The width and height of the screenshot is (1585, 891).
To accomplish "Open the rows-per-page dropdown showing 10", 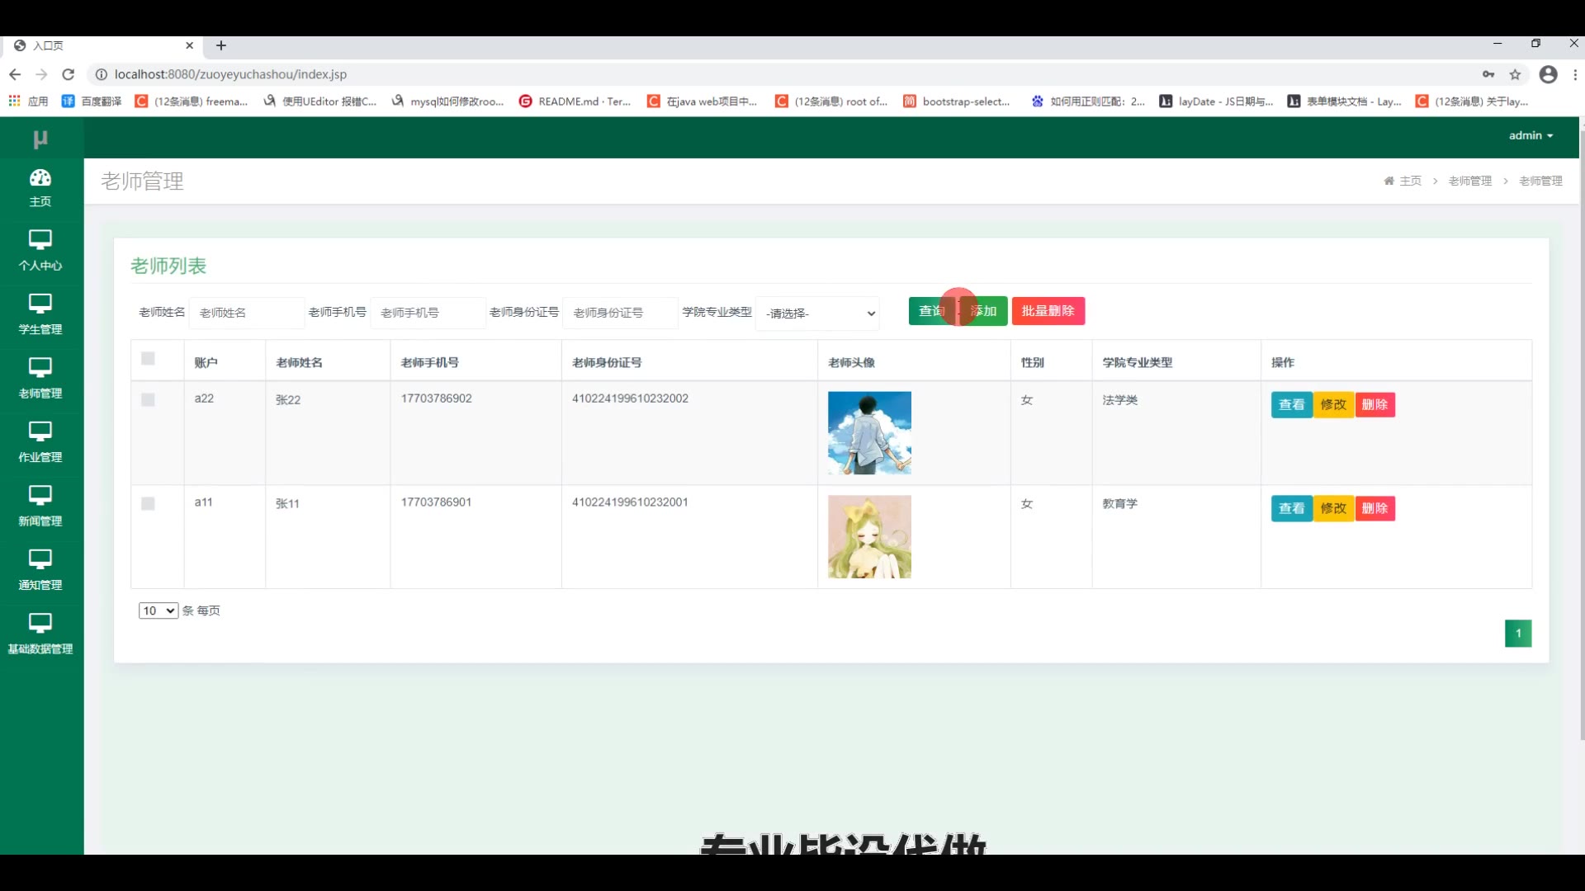I will 158,610.
